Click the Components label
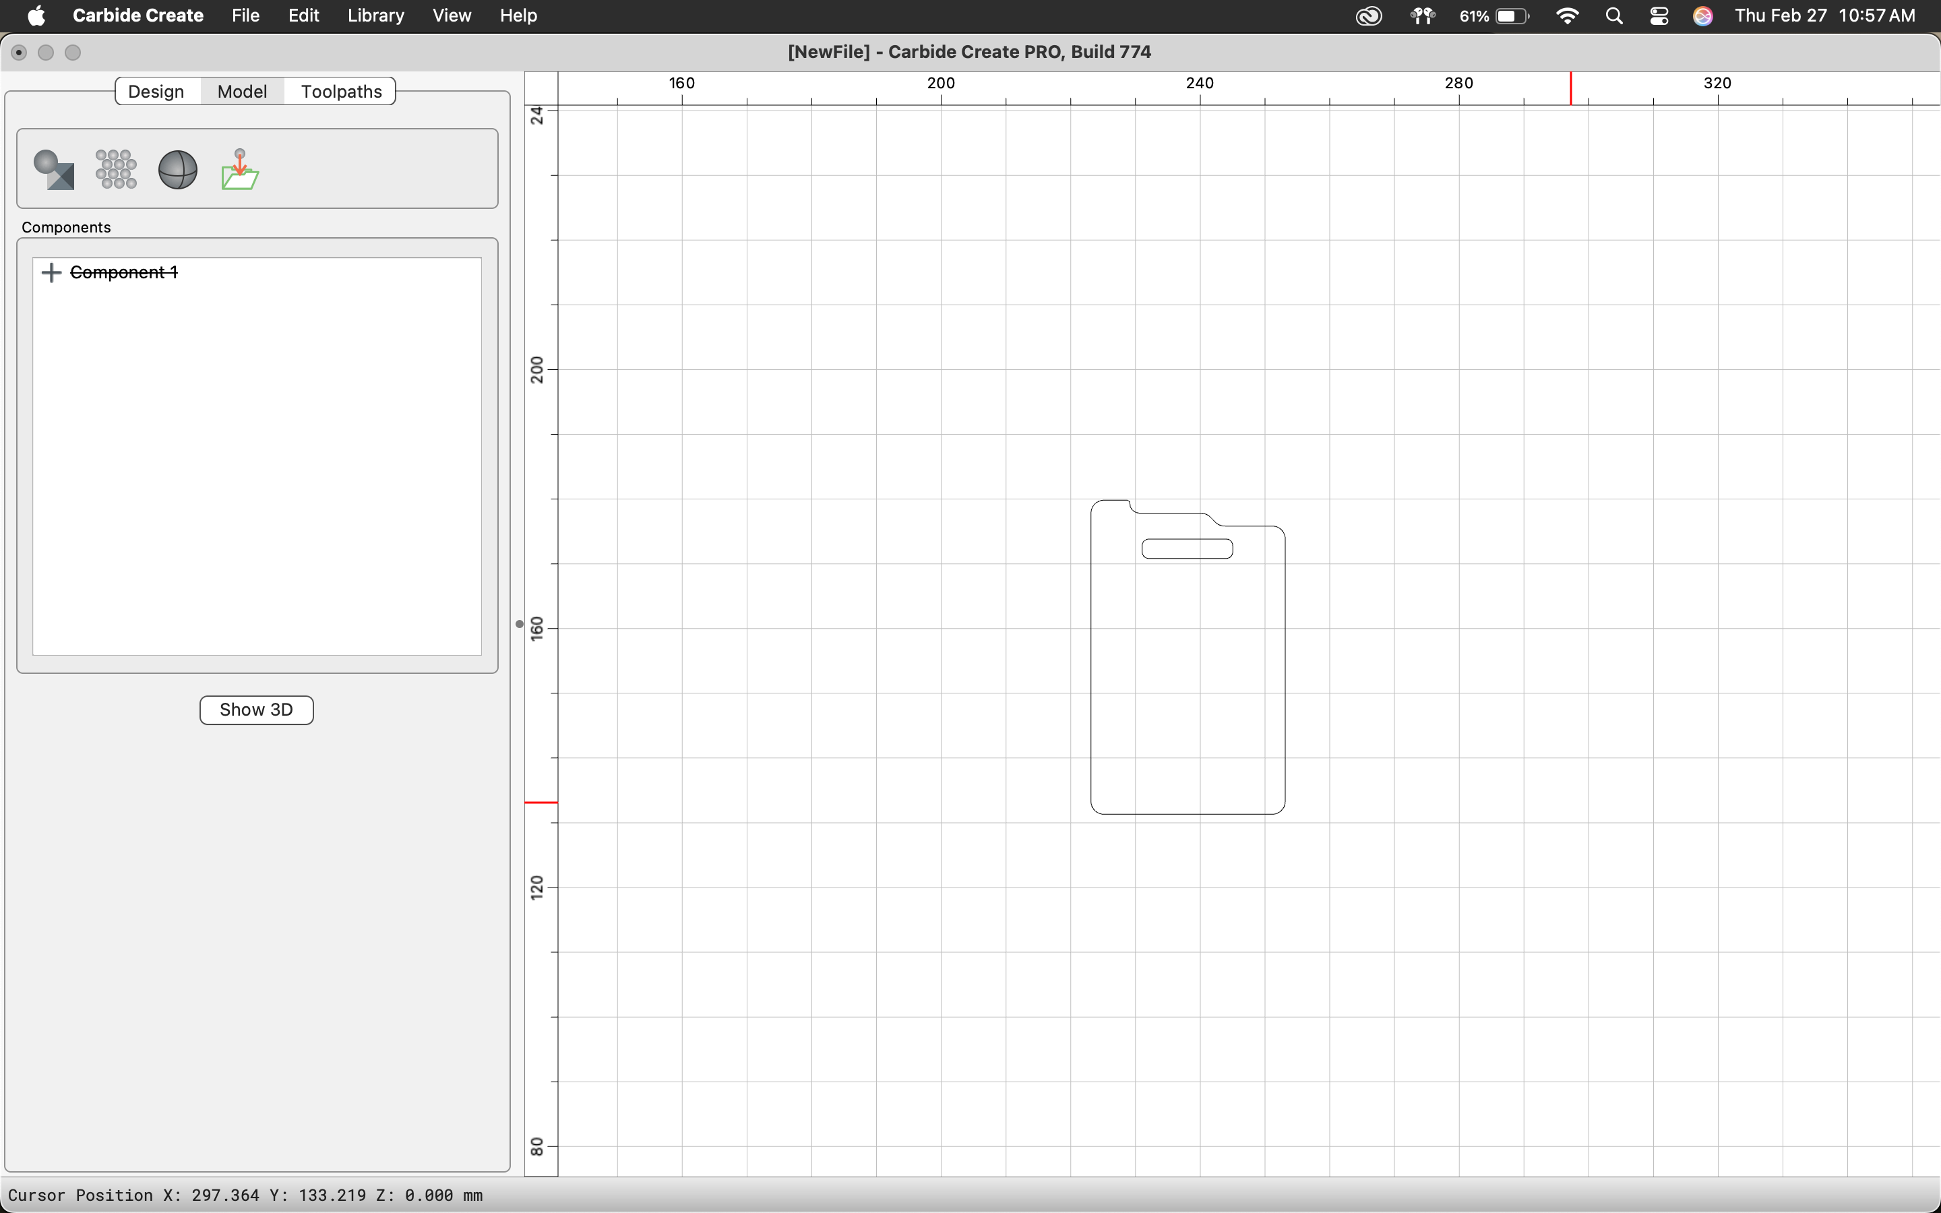Viewport: 1941px width, 1213px height. 67,227
